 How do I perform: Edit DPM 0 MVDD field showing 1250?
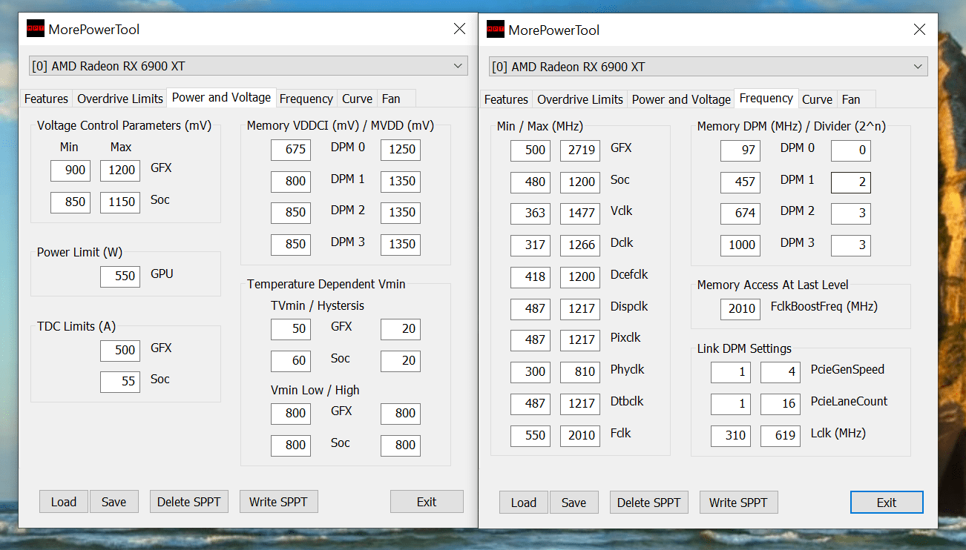401,150
